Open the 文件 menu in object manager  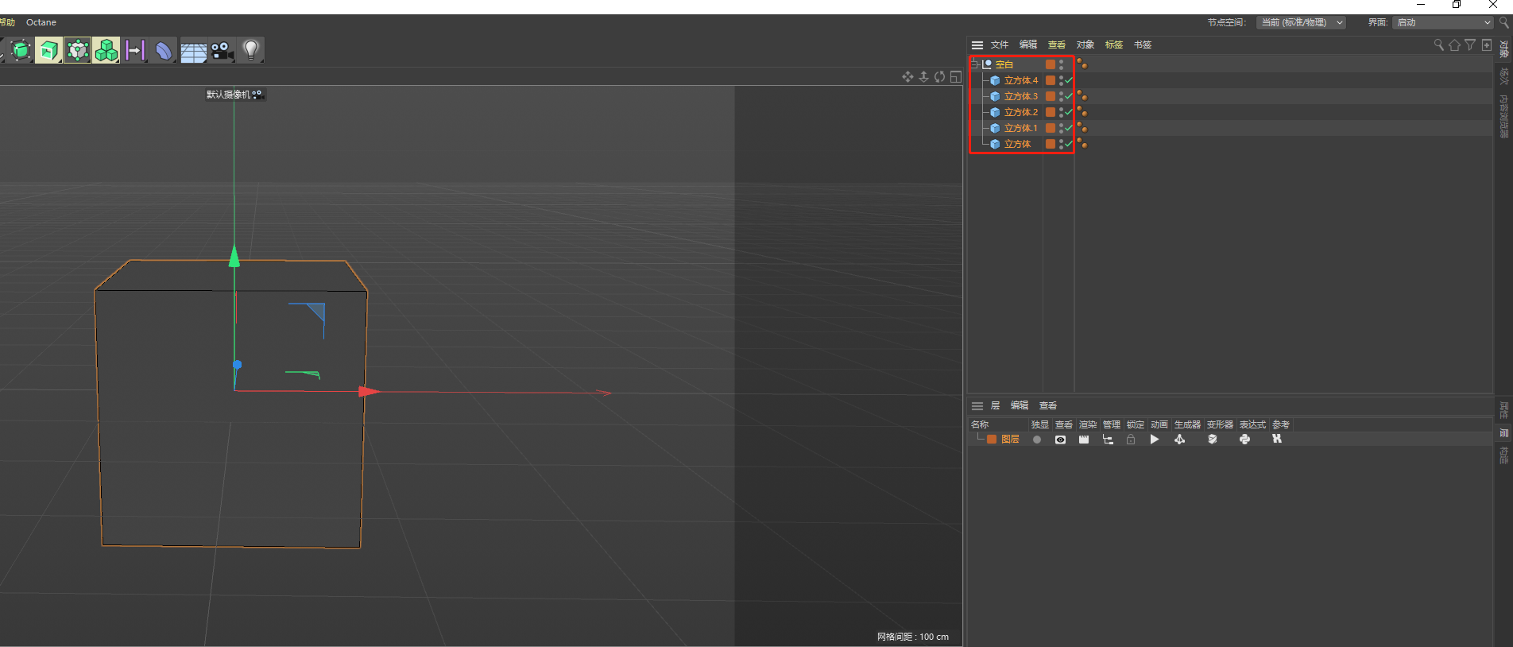pos(1000,45)
